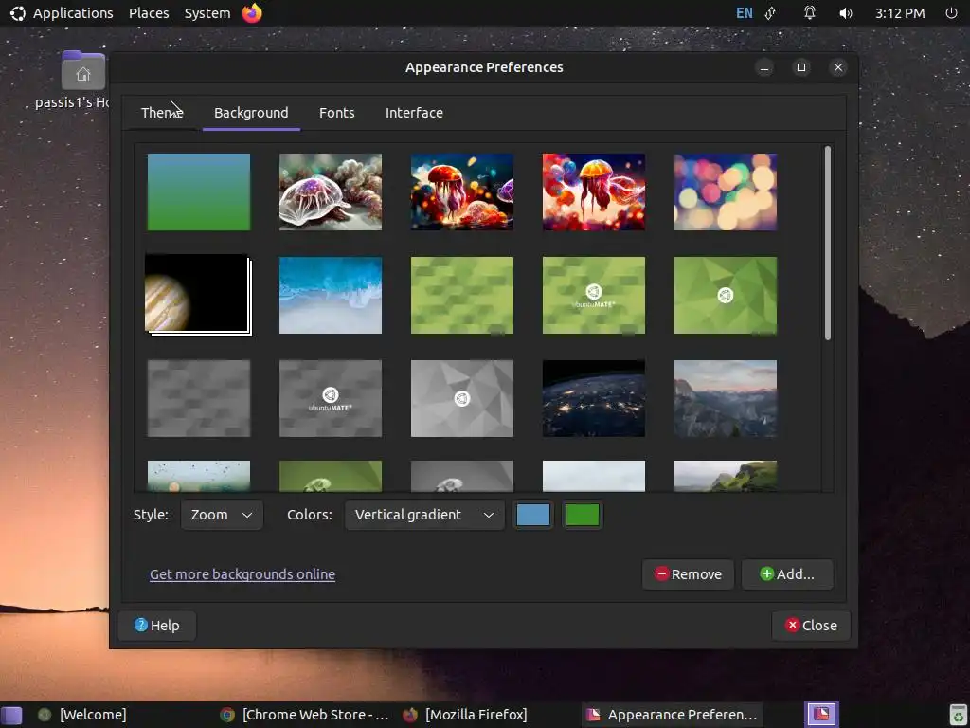Launch Firefox from the top panel
Viewport: 970px width, 728px height.
252,13
